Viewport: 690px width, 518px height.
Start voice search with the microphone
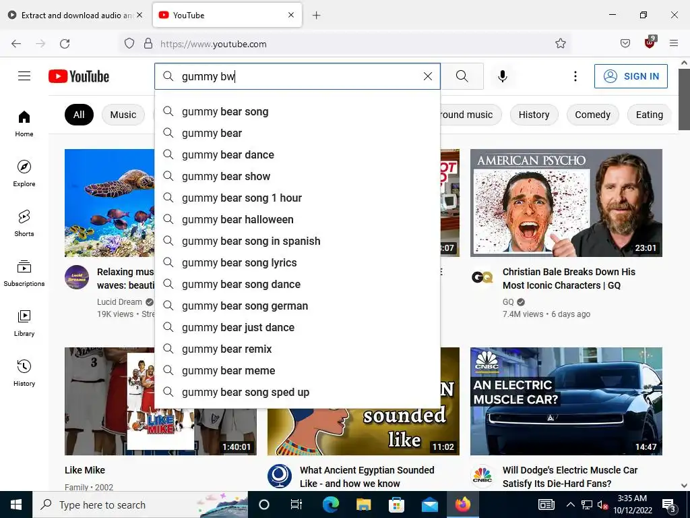503,76
